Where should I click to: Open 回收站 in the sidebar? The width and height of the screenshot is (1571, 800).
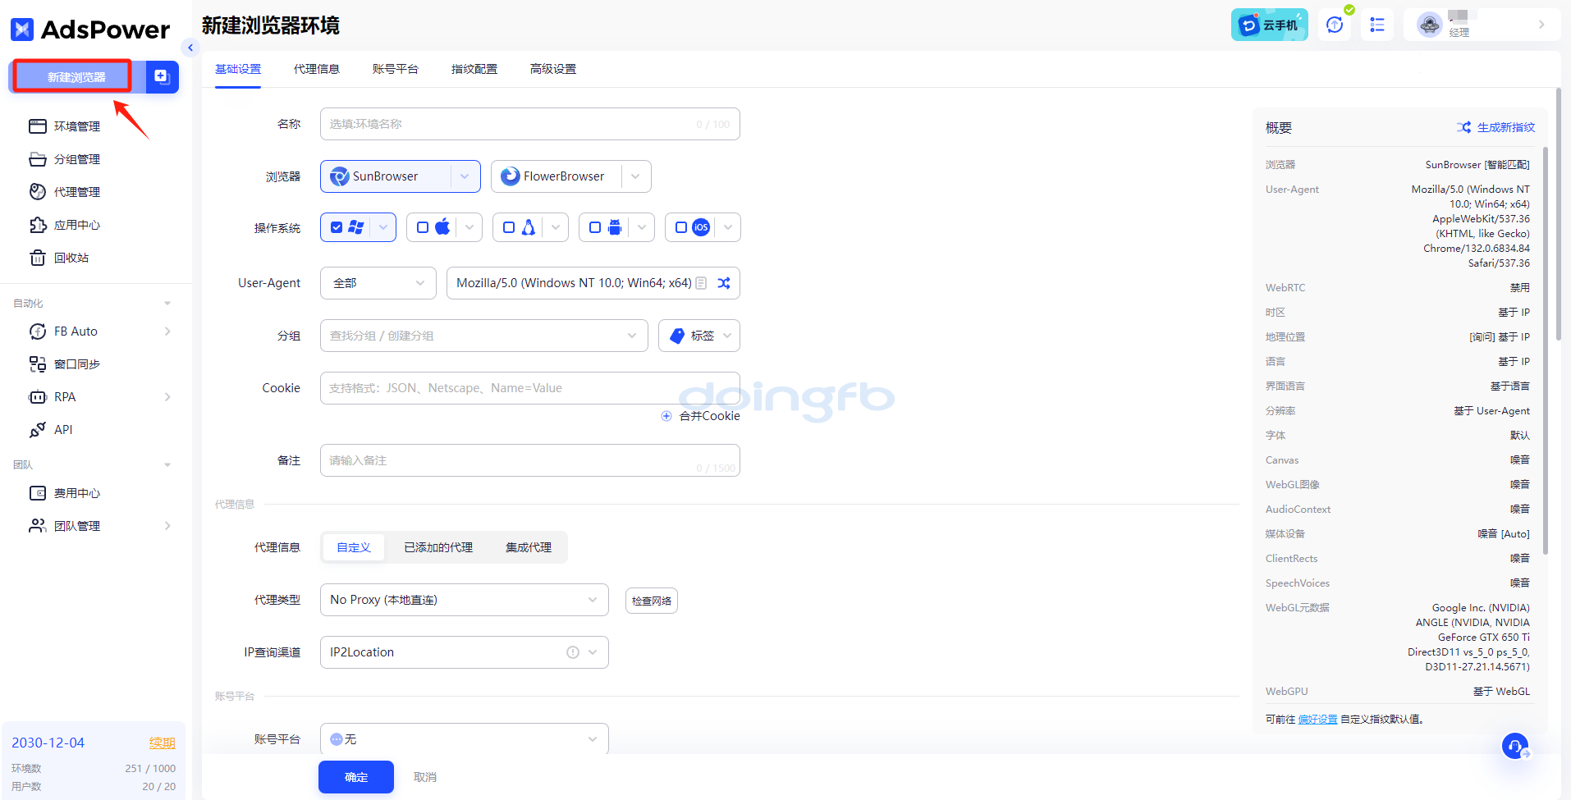71,258
